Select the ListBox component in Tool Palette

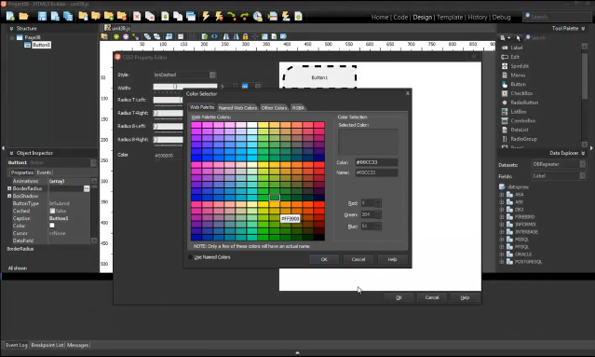[518, 111]
